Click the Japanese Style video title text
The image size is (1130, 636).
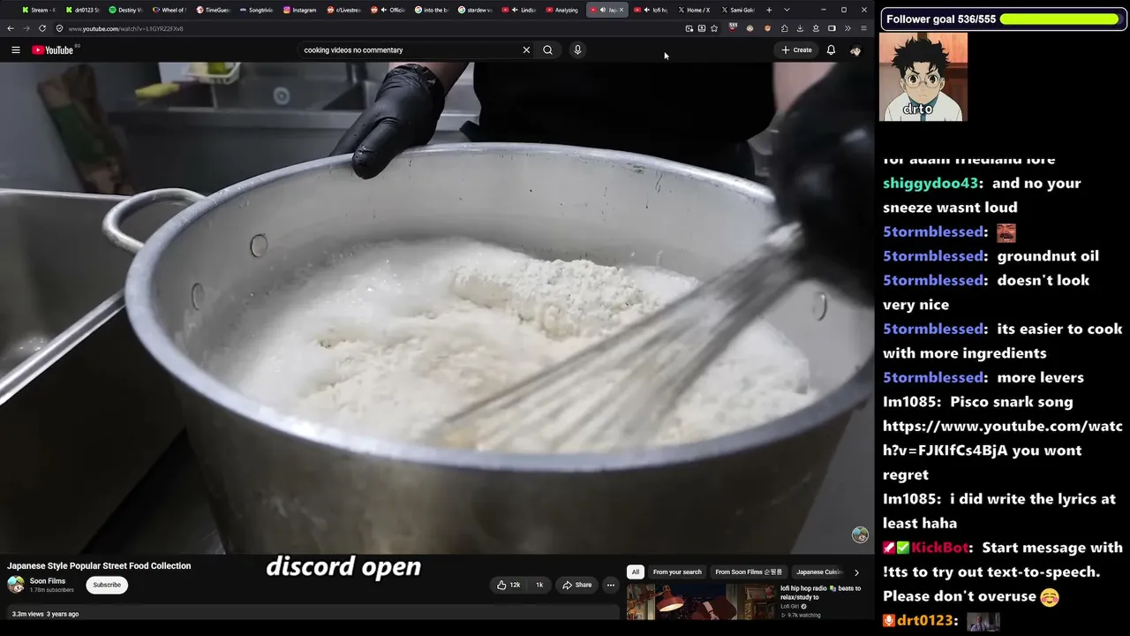tap(99, 566)
